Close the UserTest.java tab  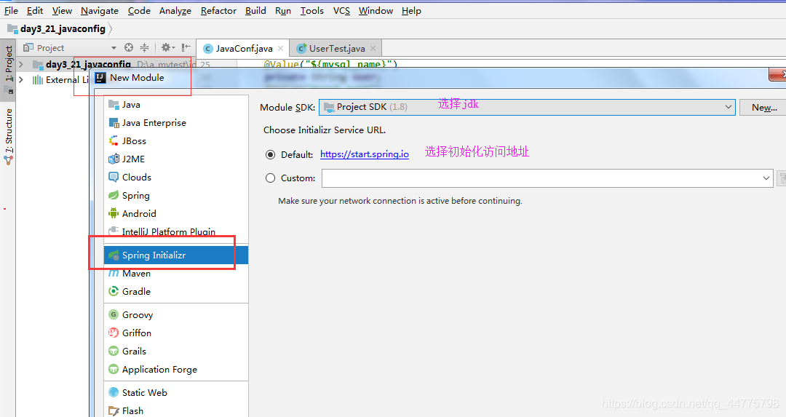click(x=373, y=49)
